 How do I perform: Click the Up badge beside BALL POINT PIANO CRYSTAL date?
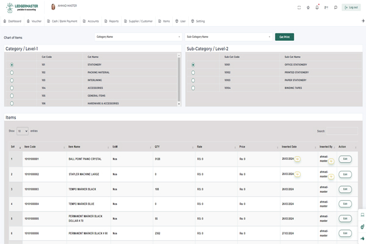(298, 159)
